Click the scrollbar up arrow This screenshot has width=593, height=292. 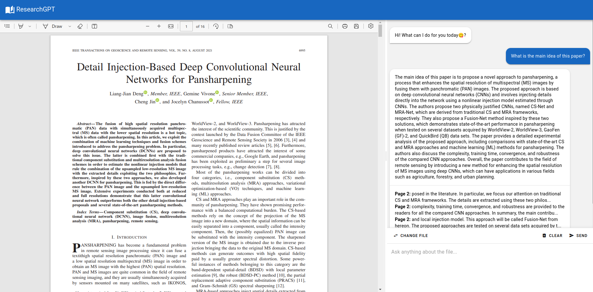(380, 23)
